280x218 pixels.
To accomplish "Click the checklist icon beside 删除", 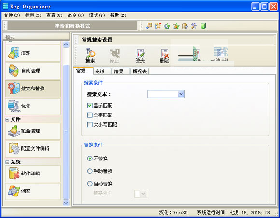I will pos(196,54).
